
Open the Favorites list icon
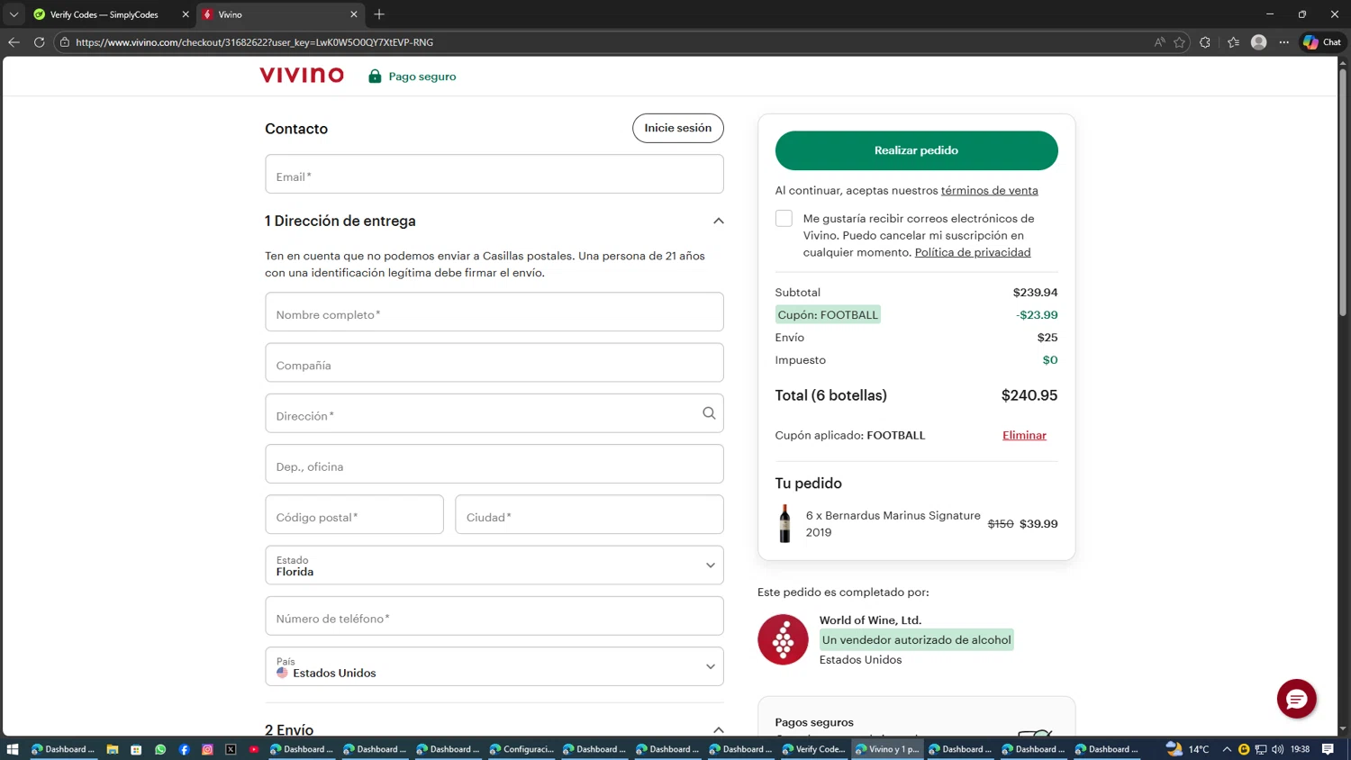click(x=1233, y=42)
